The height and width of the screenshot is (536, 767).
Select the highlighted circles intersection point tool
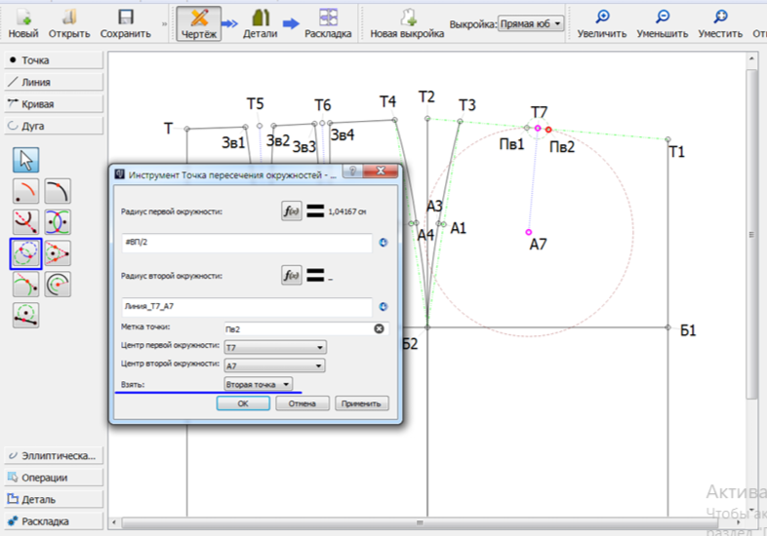26,253
